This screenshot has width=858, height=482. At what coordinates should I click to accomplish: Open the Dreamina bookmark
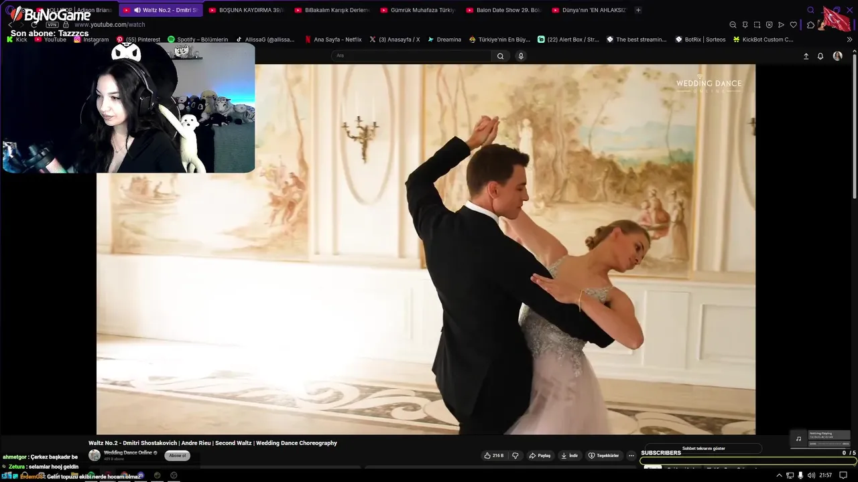[x=444, y=39]
